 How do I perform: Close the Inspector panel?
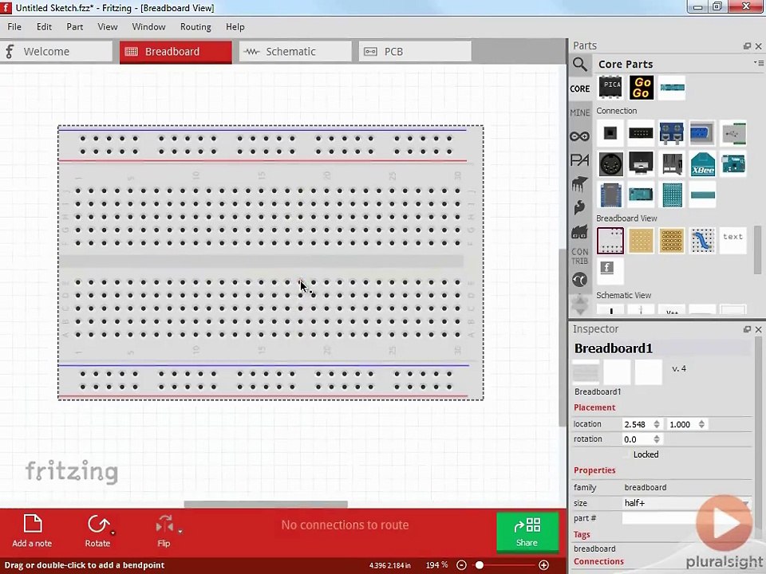758,329
